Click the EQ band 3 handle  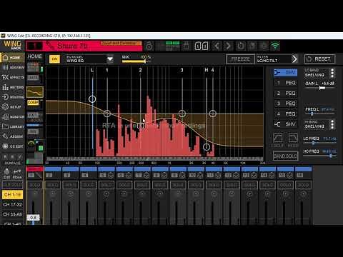pyautogui.click(x=182, y=114)
